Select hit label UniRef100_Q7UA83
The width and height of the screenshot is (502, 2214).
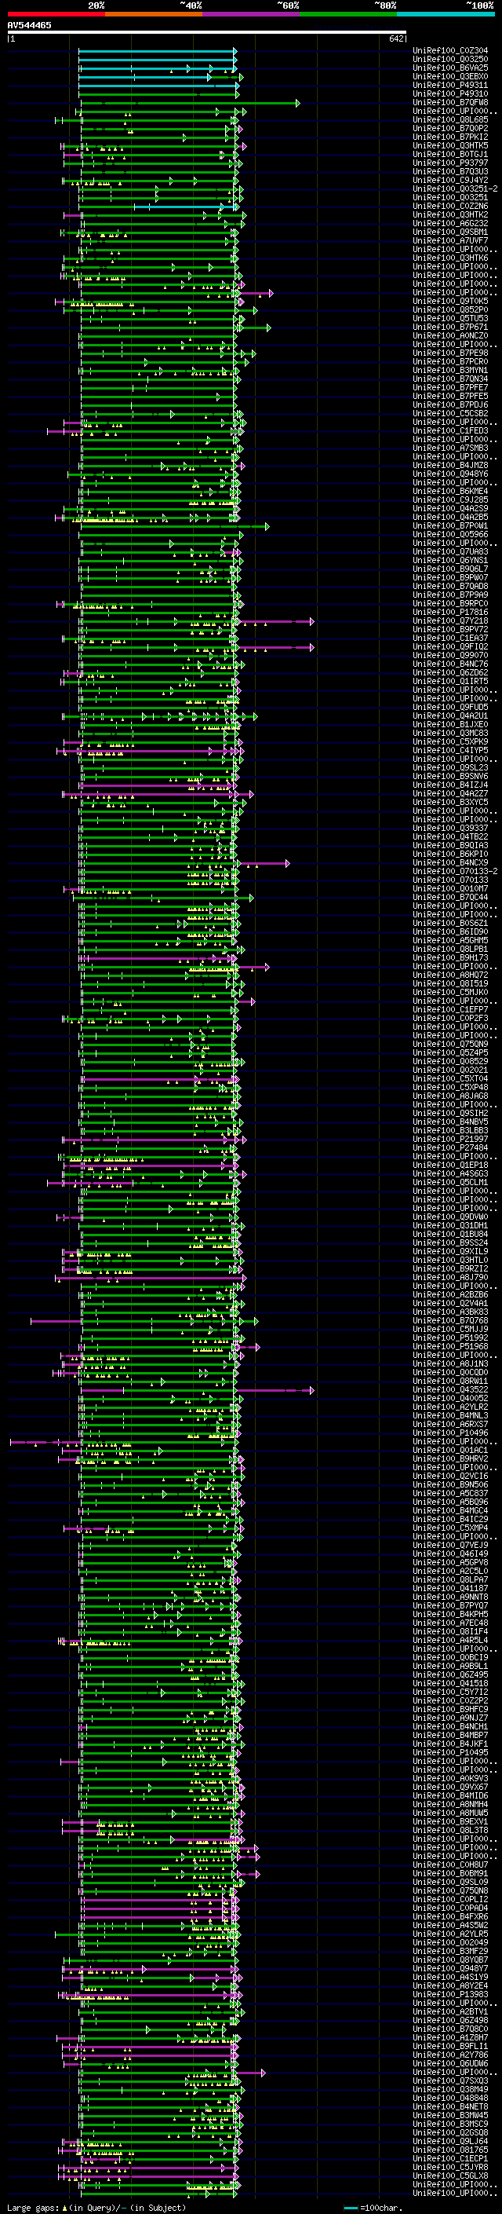pos(450,552)
